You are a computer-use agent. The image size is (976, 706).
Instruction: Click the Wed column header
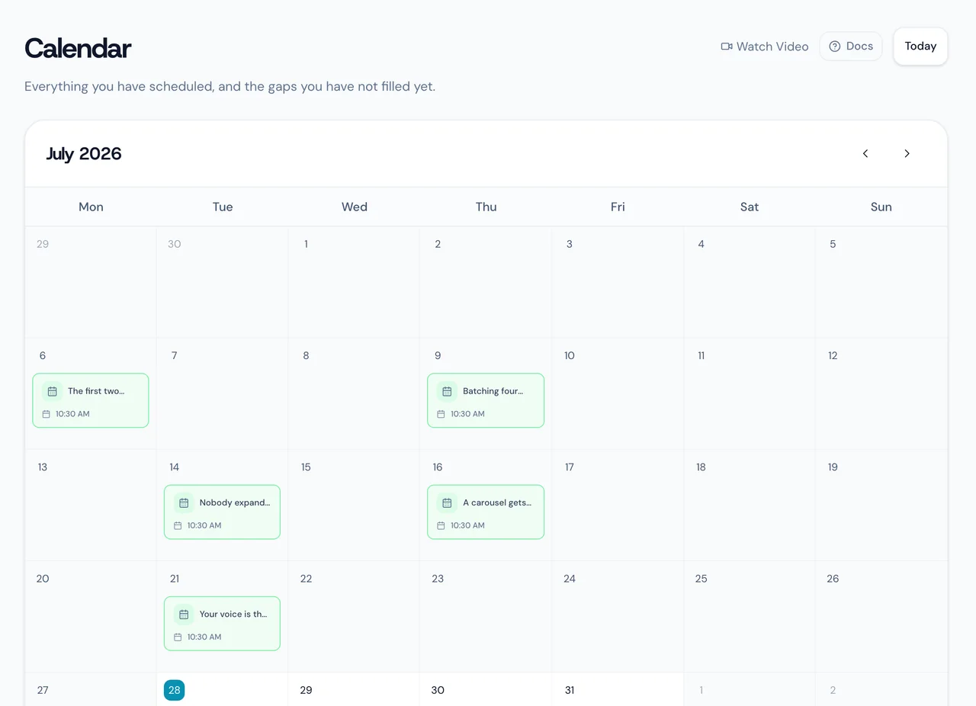[355, 207]
